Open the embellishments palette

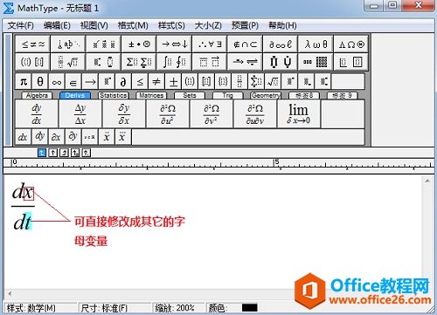(103, 45)
